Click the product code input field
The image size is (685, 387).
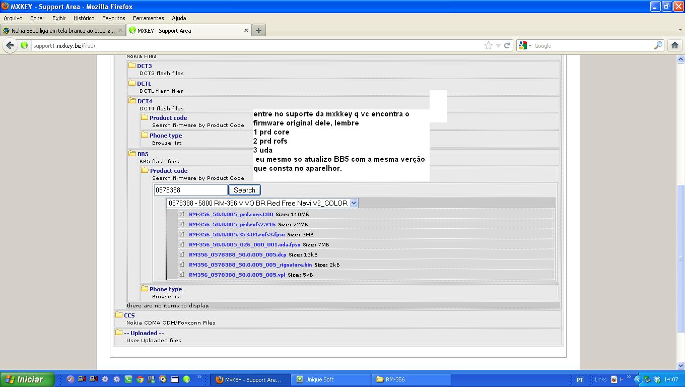pos(190,190)
